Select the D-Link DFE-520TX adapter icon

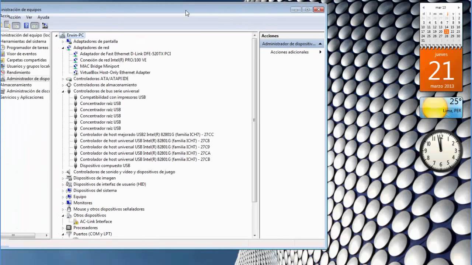(76, 54)
